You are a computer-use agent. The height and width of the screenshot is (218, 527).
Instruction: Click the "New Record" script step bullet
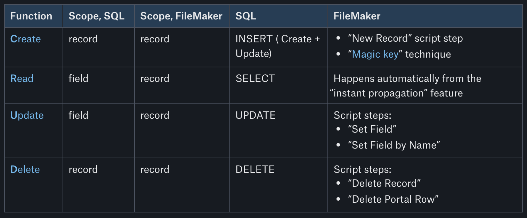[x=405, y=38]
